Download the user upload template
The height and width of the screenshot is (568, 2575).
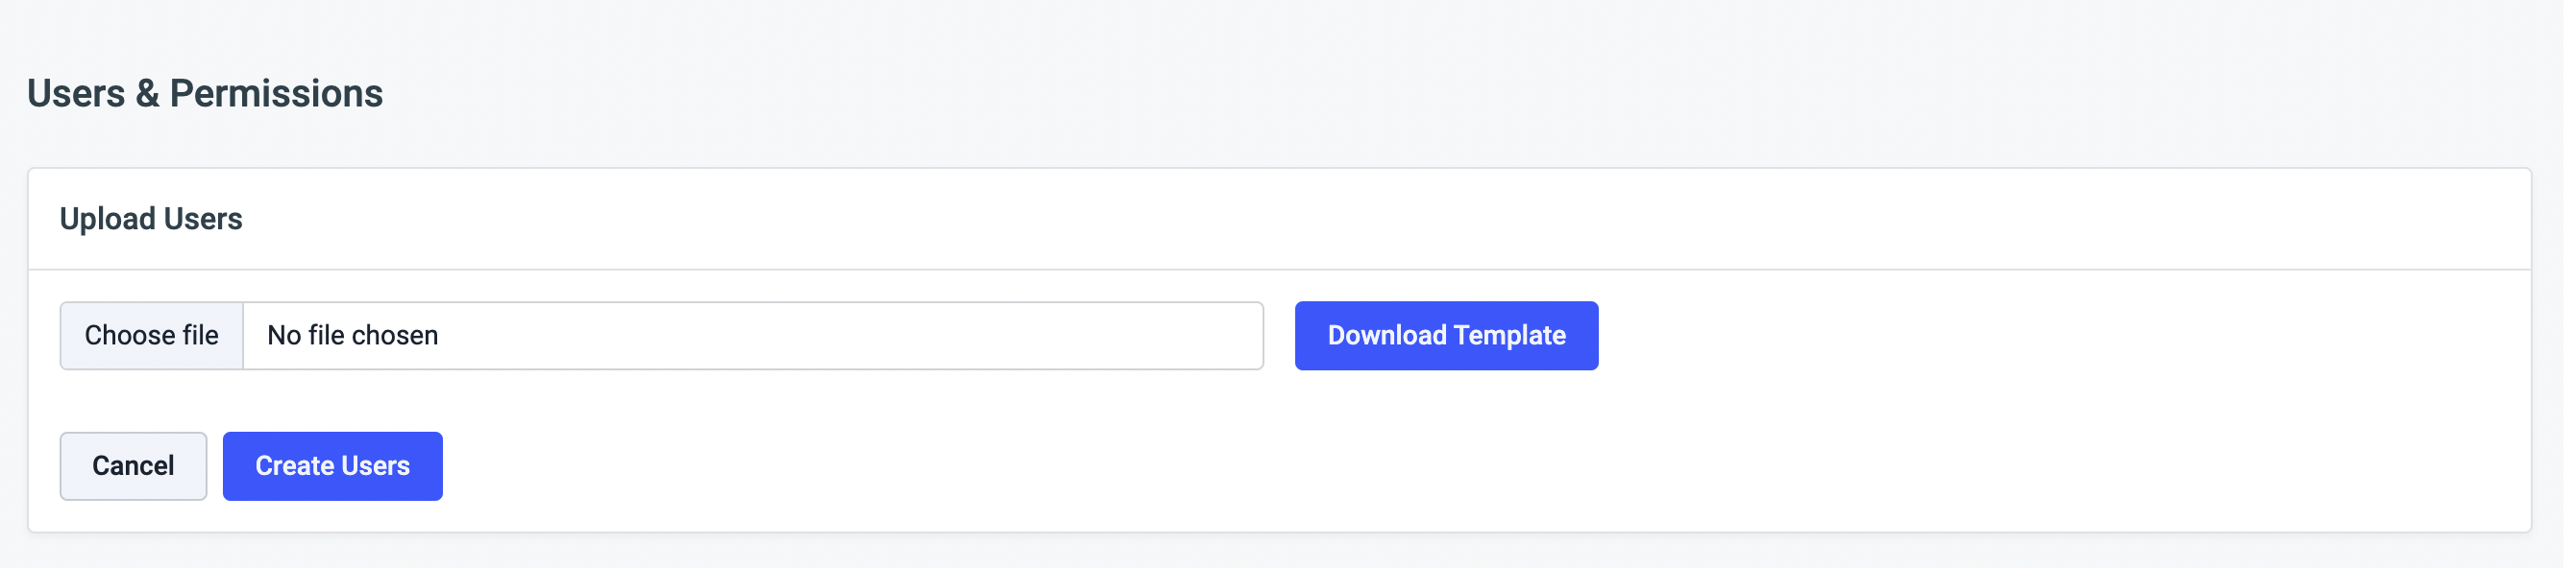click(x=1445, y=336)
